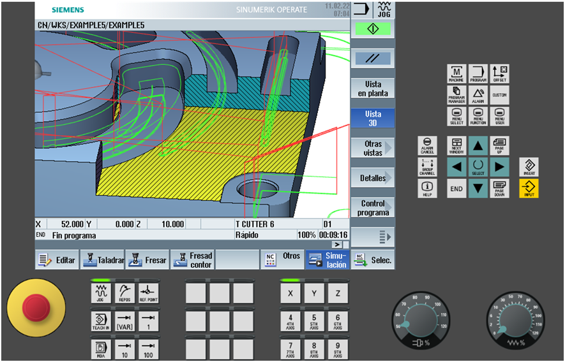Adjust the spindle override dial
This screenshot has width=565, height=362.
click(x=421, y=321)
